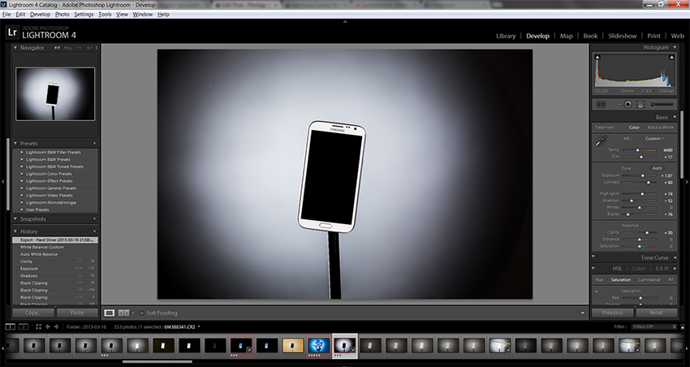Open the Grid view icon in filmstrip bar
The image size is (690, 367).
pyautogui.click(x=38, y=326)
